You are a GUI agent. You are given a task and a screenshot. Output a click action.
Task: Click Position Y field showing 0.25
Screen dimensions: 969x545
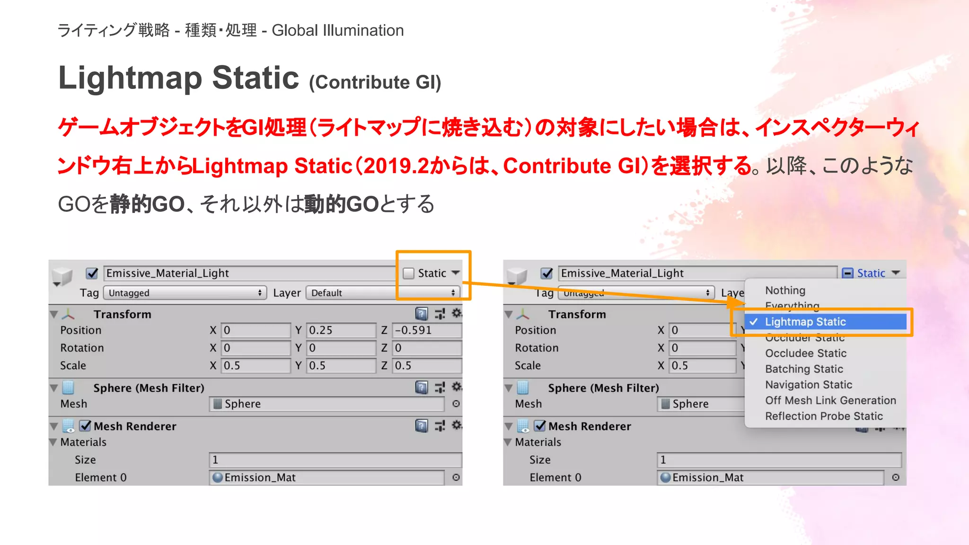341,330
